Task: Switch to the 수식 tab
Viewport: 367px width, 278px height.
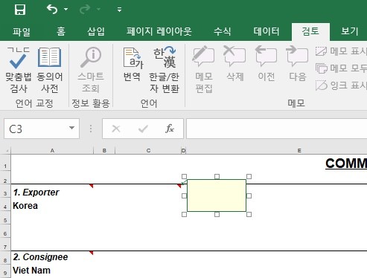Action: click(x=222, y=32)
